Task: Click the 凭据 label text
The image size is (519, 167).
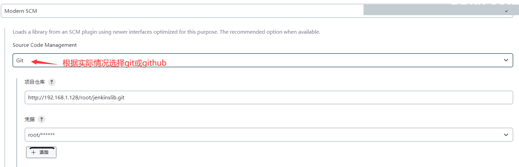Action: pyautogui.click(x=30, y=119)
